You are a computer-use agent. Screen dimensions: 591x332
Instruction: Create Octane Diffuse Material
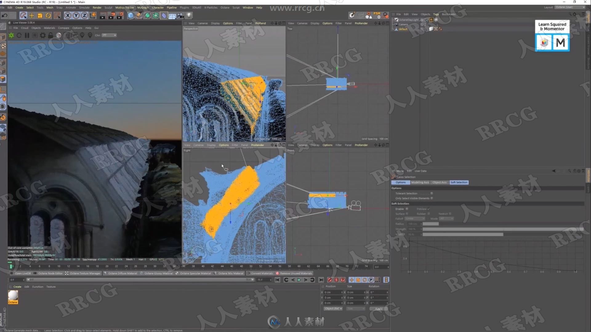click(x=120, y=273)
